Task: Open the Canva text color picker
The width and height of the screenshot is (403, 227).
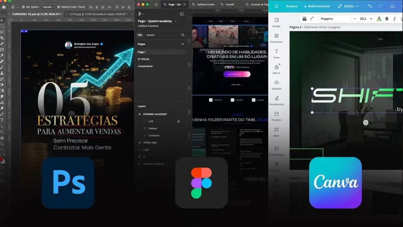Action: pos(379,19)
